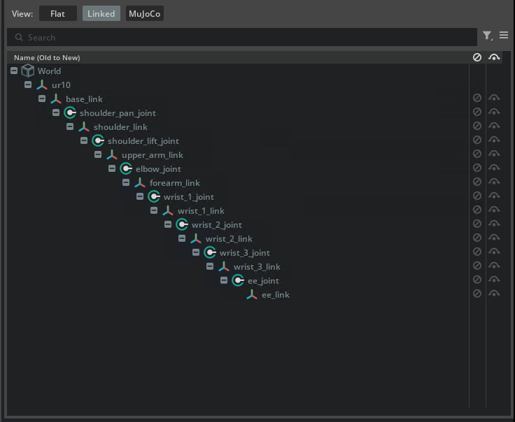The image size is (515, 422).
Task: Switch to the Flat view
Action: (58, 14)
